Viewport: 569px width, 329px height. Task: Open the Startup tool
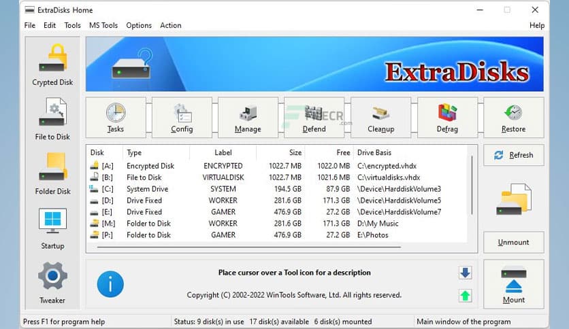pyautogui.click(x=52, y=228)
